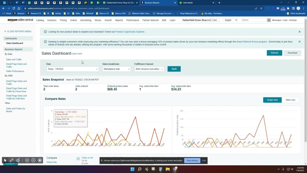307x173 pixels.
Task: Download the Sales Dashboard report
Action: point(292,53)
